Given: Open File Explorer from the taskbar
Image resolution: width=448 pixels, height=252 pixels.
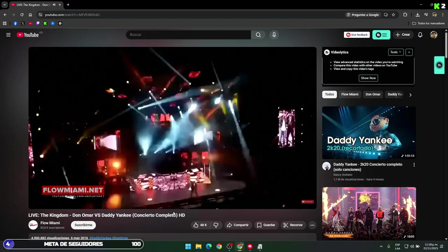Looking at the screenshot, I should point(198,246).
